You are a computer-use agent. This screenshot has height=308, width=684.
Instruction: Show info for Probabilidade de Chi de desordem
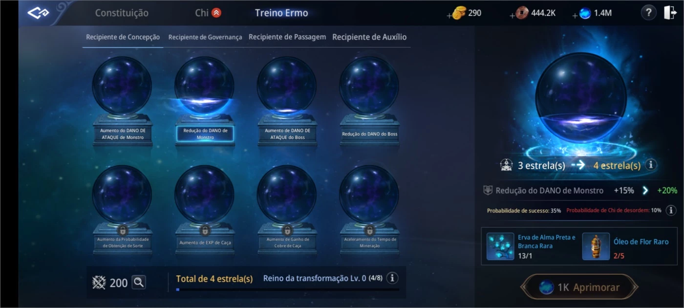(x=671, y=210)
